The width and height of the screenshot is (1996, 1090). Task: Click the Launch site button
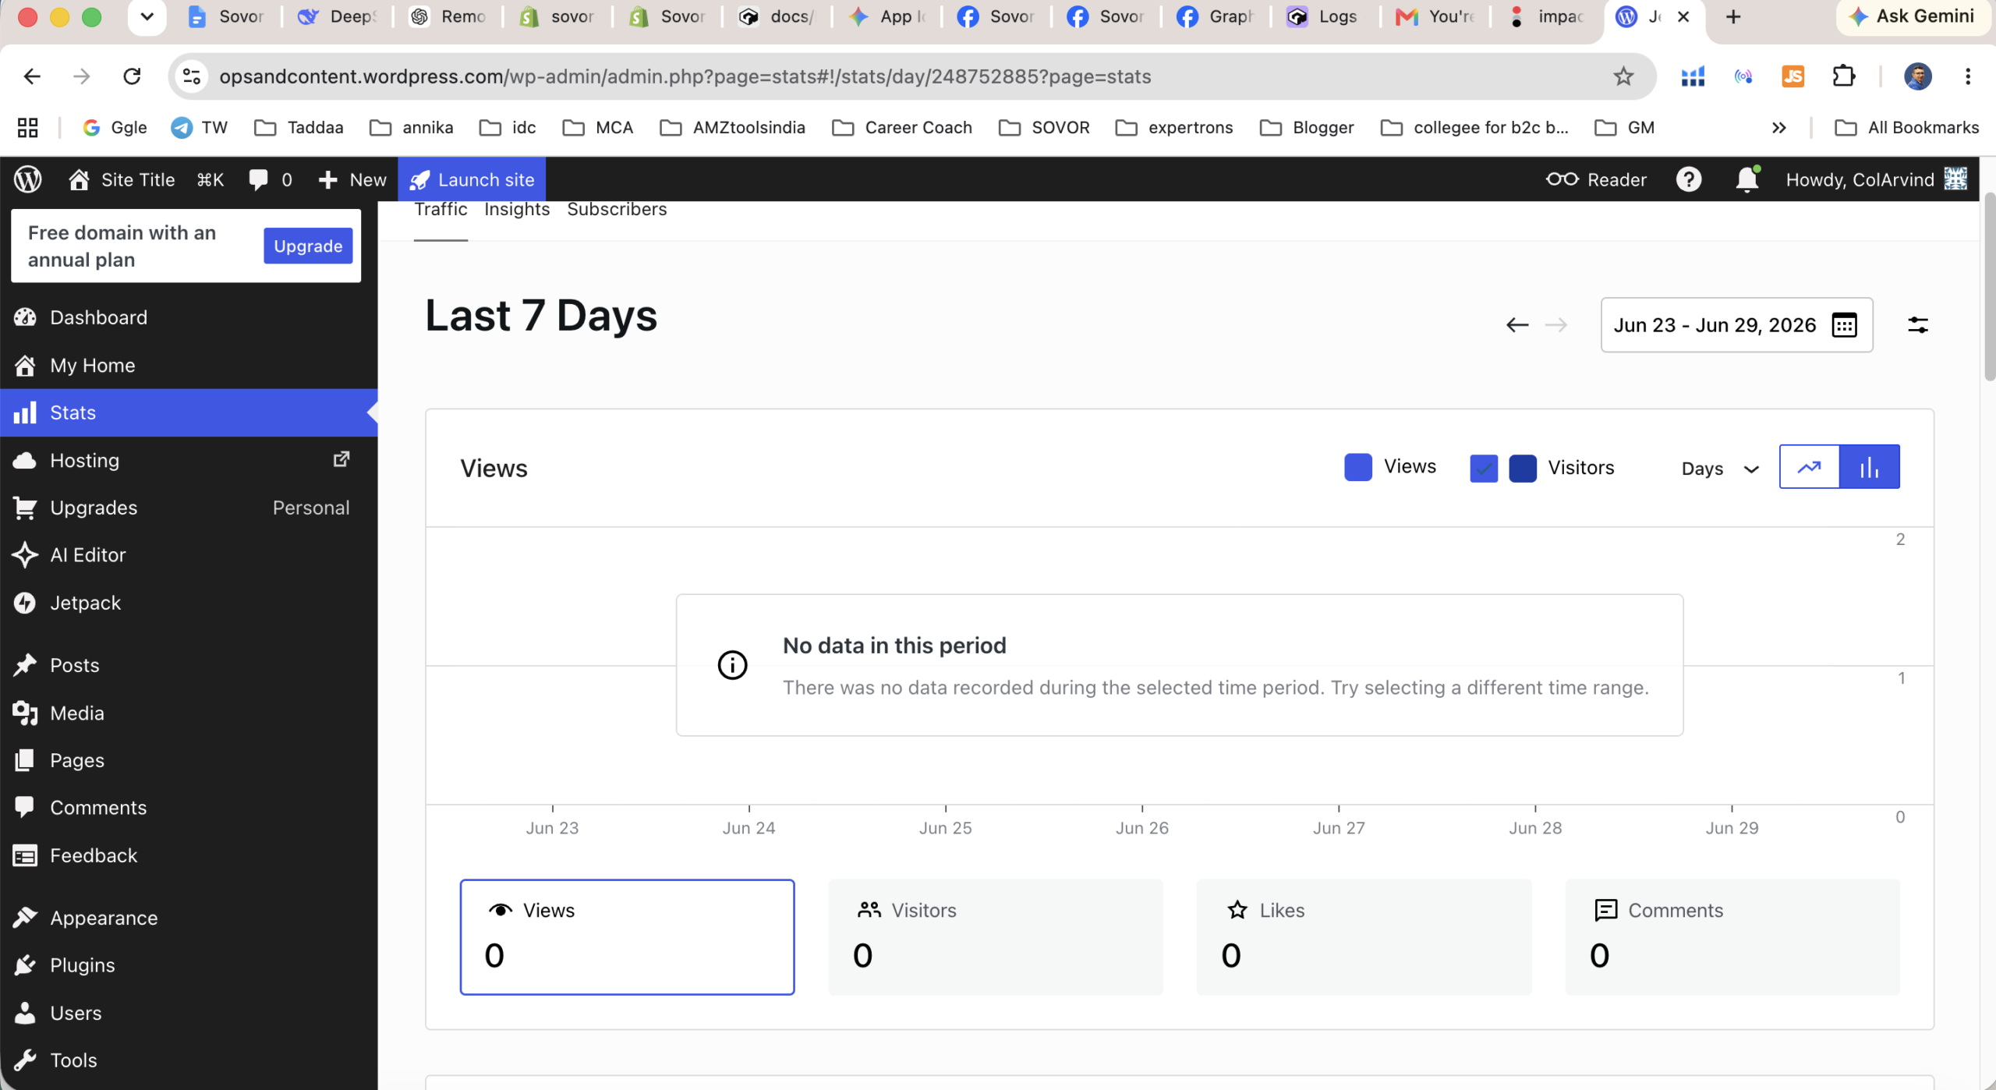tap(472, 180)
